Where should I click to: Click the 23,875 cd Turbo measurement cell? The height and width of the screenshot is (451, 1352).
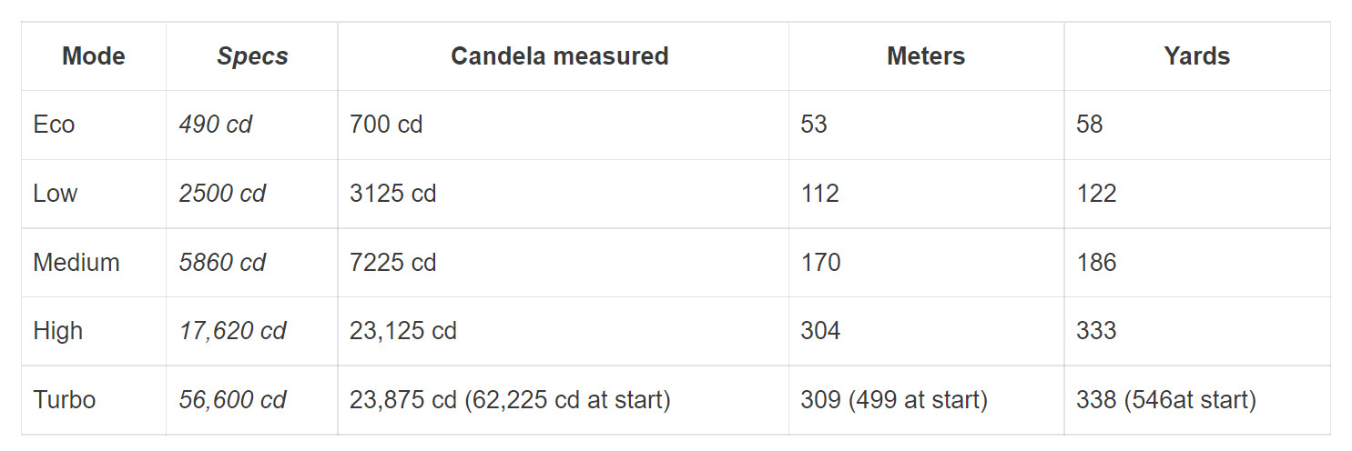point(510,400)
